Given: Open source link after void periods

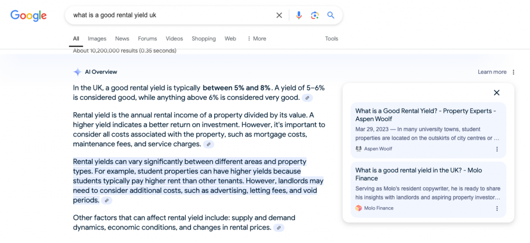Looking at the screenshot, I should 106,201.
